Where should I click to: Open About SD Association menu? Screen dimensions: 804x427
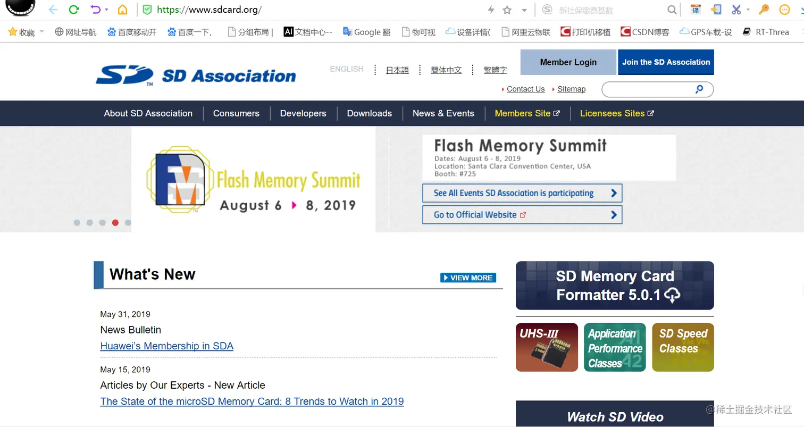point(148,113)
